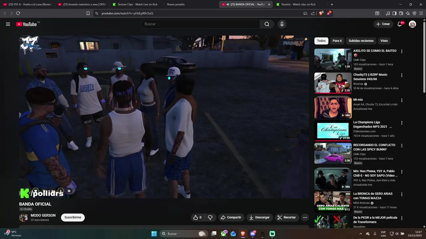Start voice search with the microphone
The image size is (426, 239).
(282, 24)
